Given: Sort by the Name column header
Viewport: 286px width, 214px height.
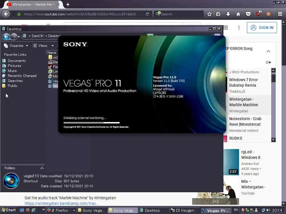Looking at the screenshot, I should (52, 53).
